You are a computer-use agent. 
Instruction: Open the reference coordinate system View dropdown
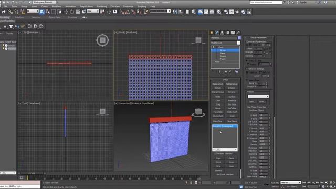click(93, 11)
